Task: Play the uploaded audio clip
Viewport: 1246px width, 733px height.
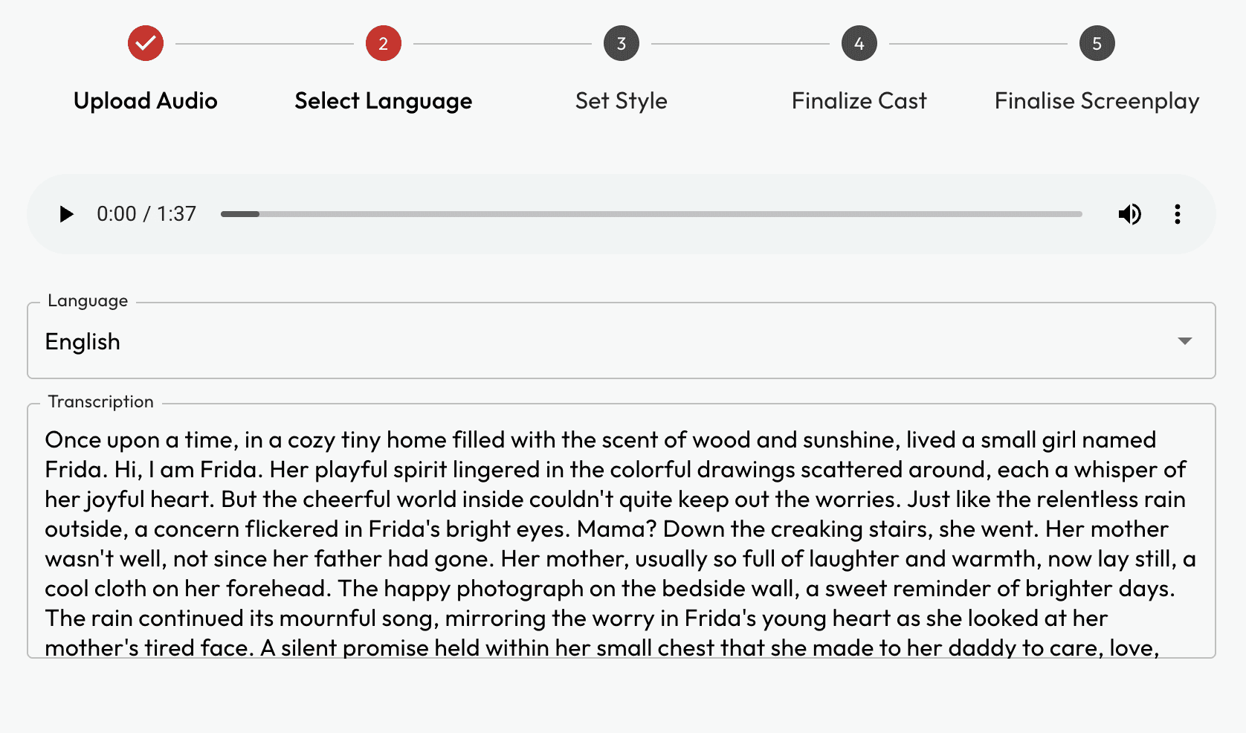Action: click(x=66, y=214)
